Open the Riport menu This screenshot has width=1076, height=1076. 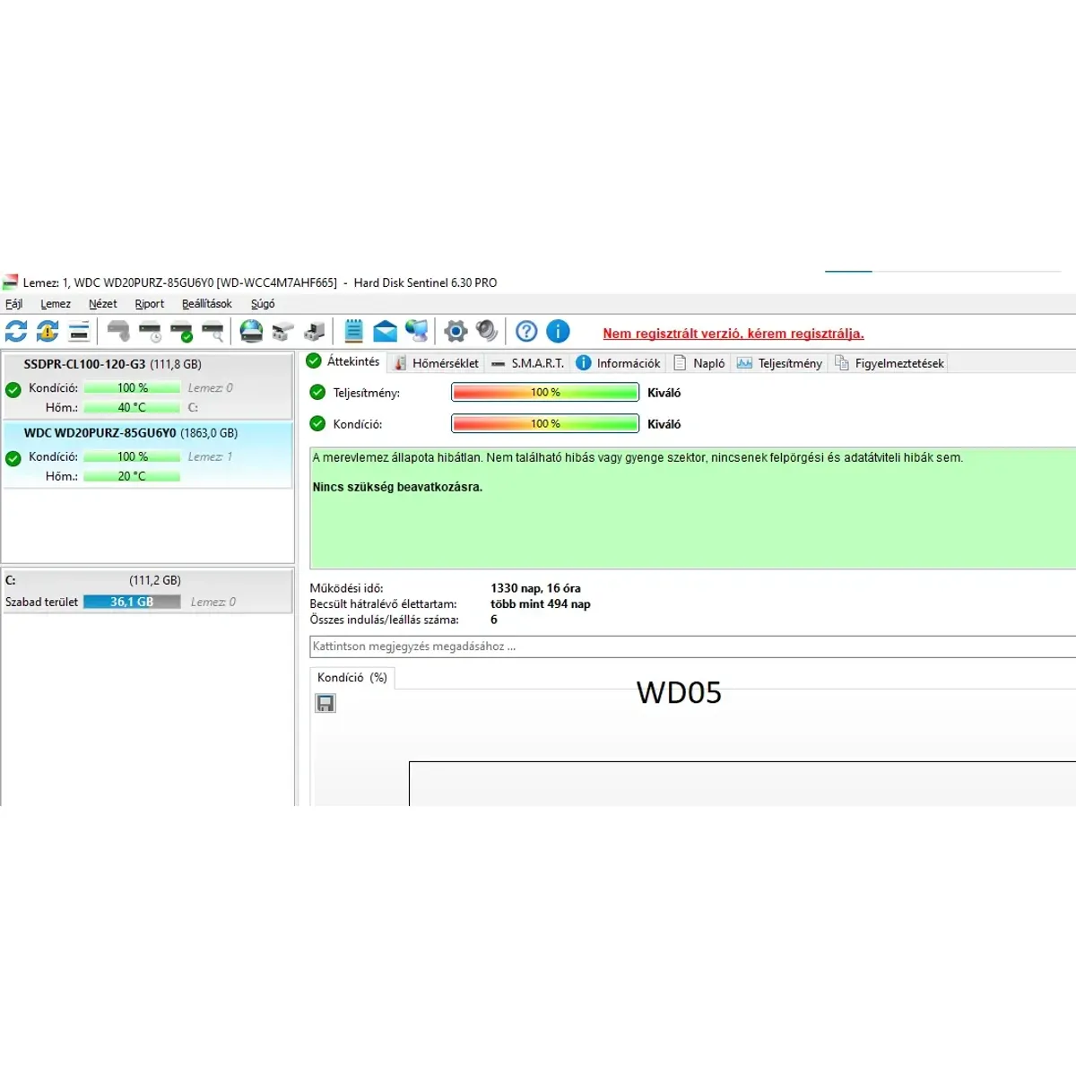(x=149, y=304)
